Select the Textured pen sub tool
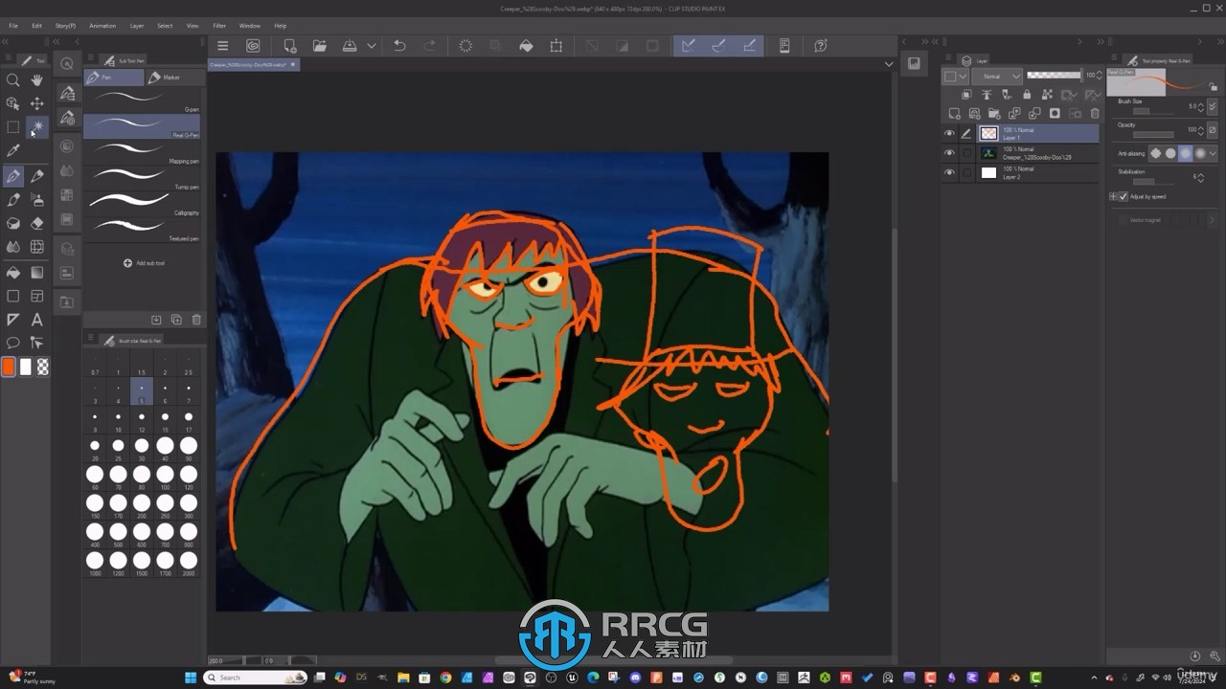The width and height of the screenshot is (1226, 689). click(x=142, y=229)
